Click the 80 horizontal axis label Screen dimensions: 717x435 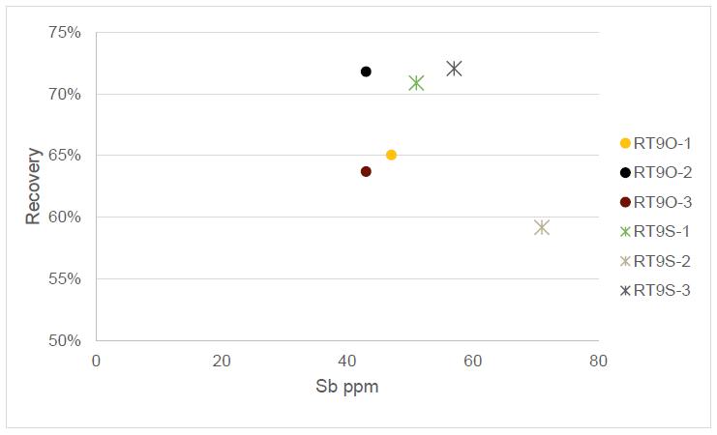pyautogui.click(x=598, y=361)
